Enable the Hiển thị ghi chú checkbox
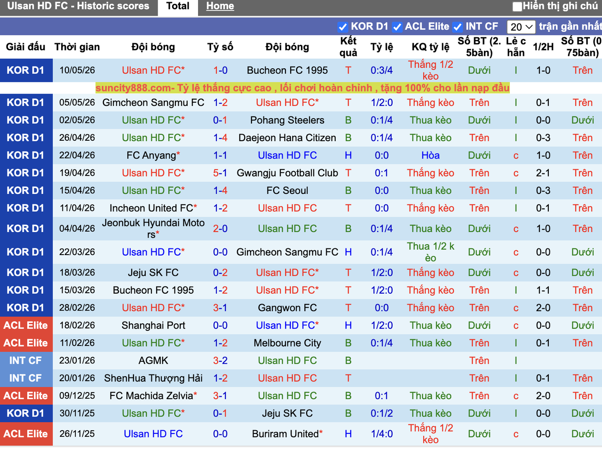The width and height of the screenshot is (602, 449). [517, 6]
